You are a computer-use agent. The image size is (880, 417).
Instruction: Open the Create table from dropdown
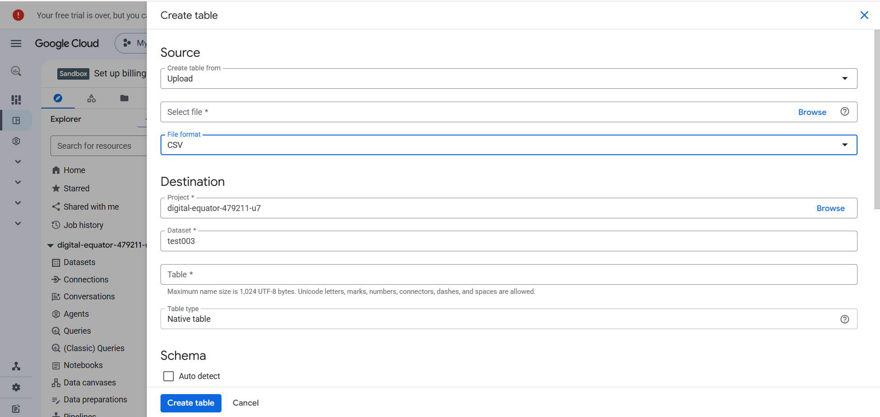509,79
